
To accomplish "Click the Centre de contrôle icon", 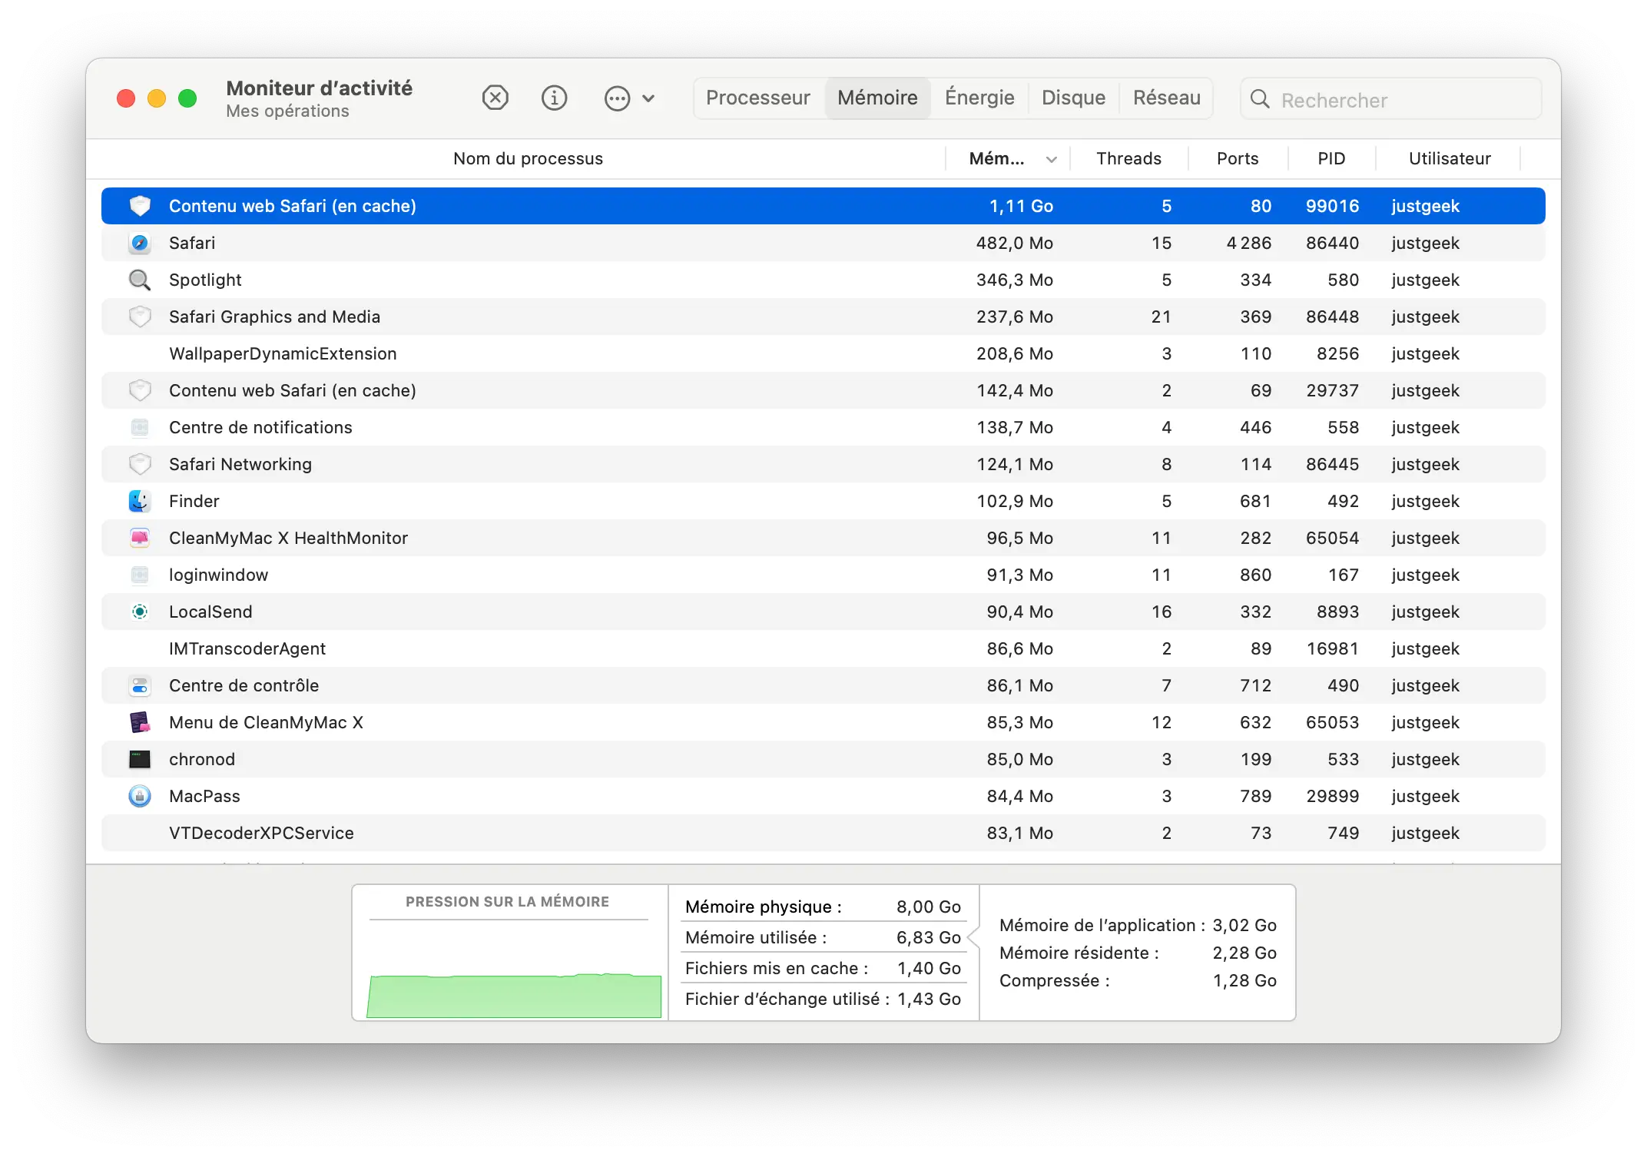I will 140,685.
